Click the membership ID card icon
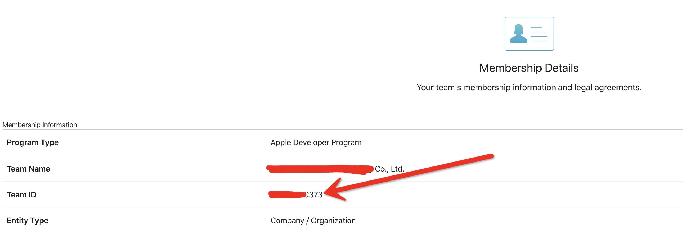This screenshot has height=238, width=683. click(x=529, y=34)
